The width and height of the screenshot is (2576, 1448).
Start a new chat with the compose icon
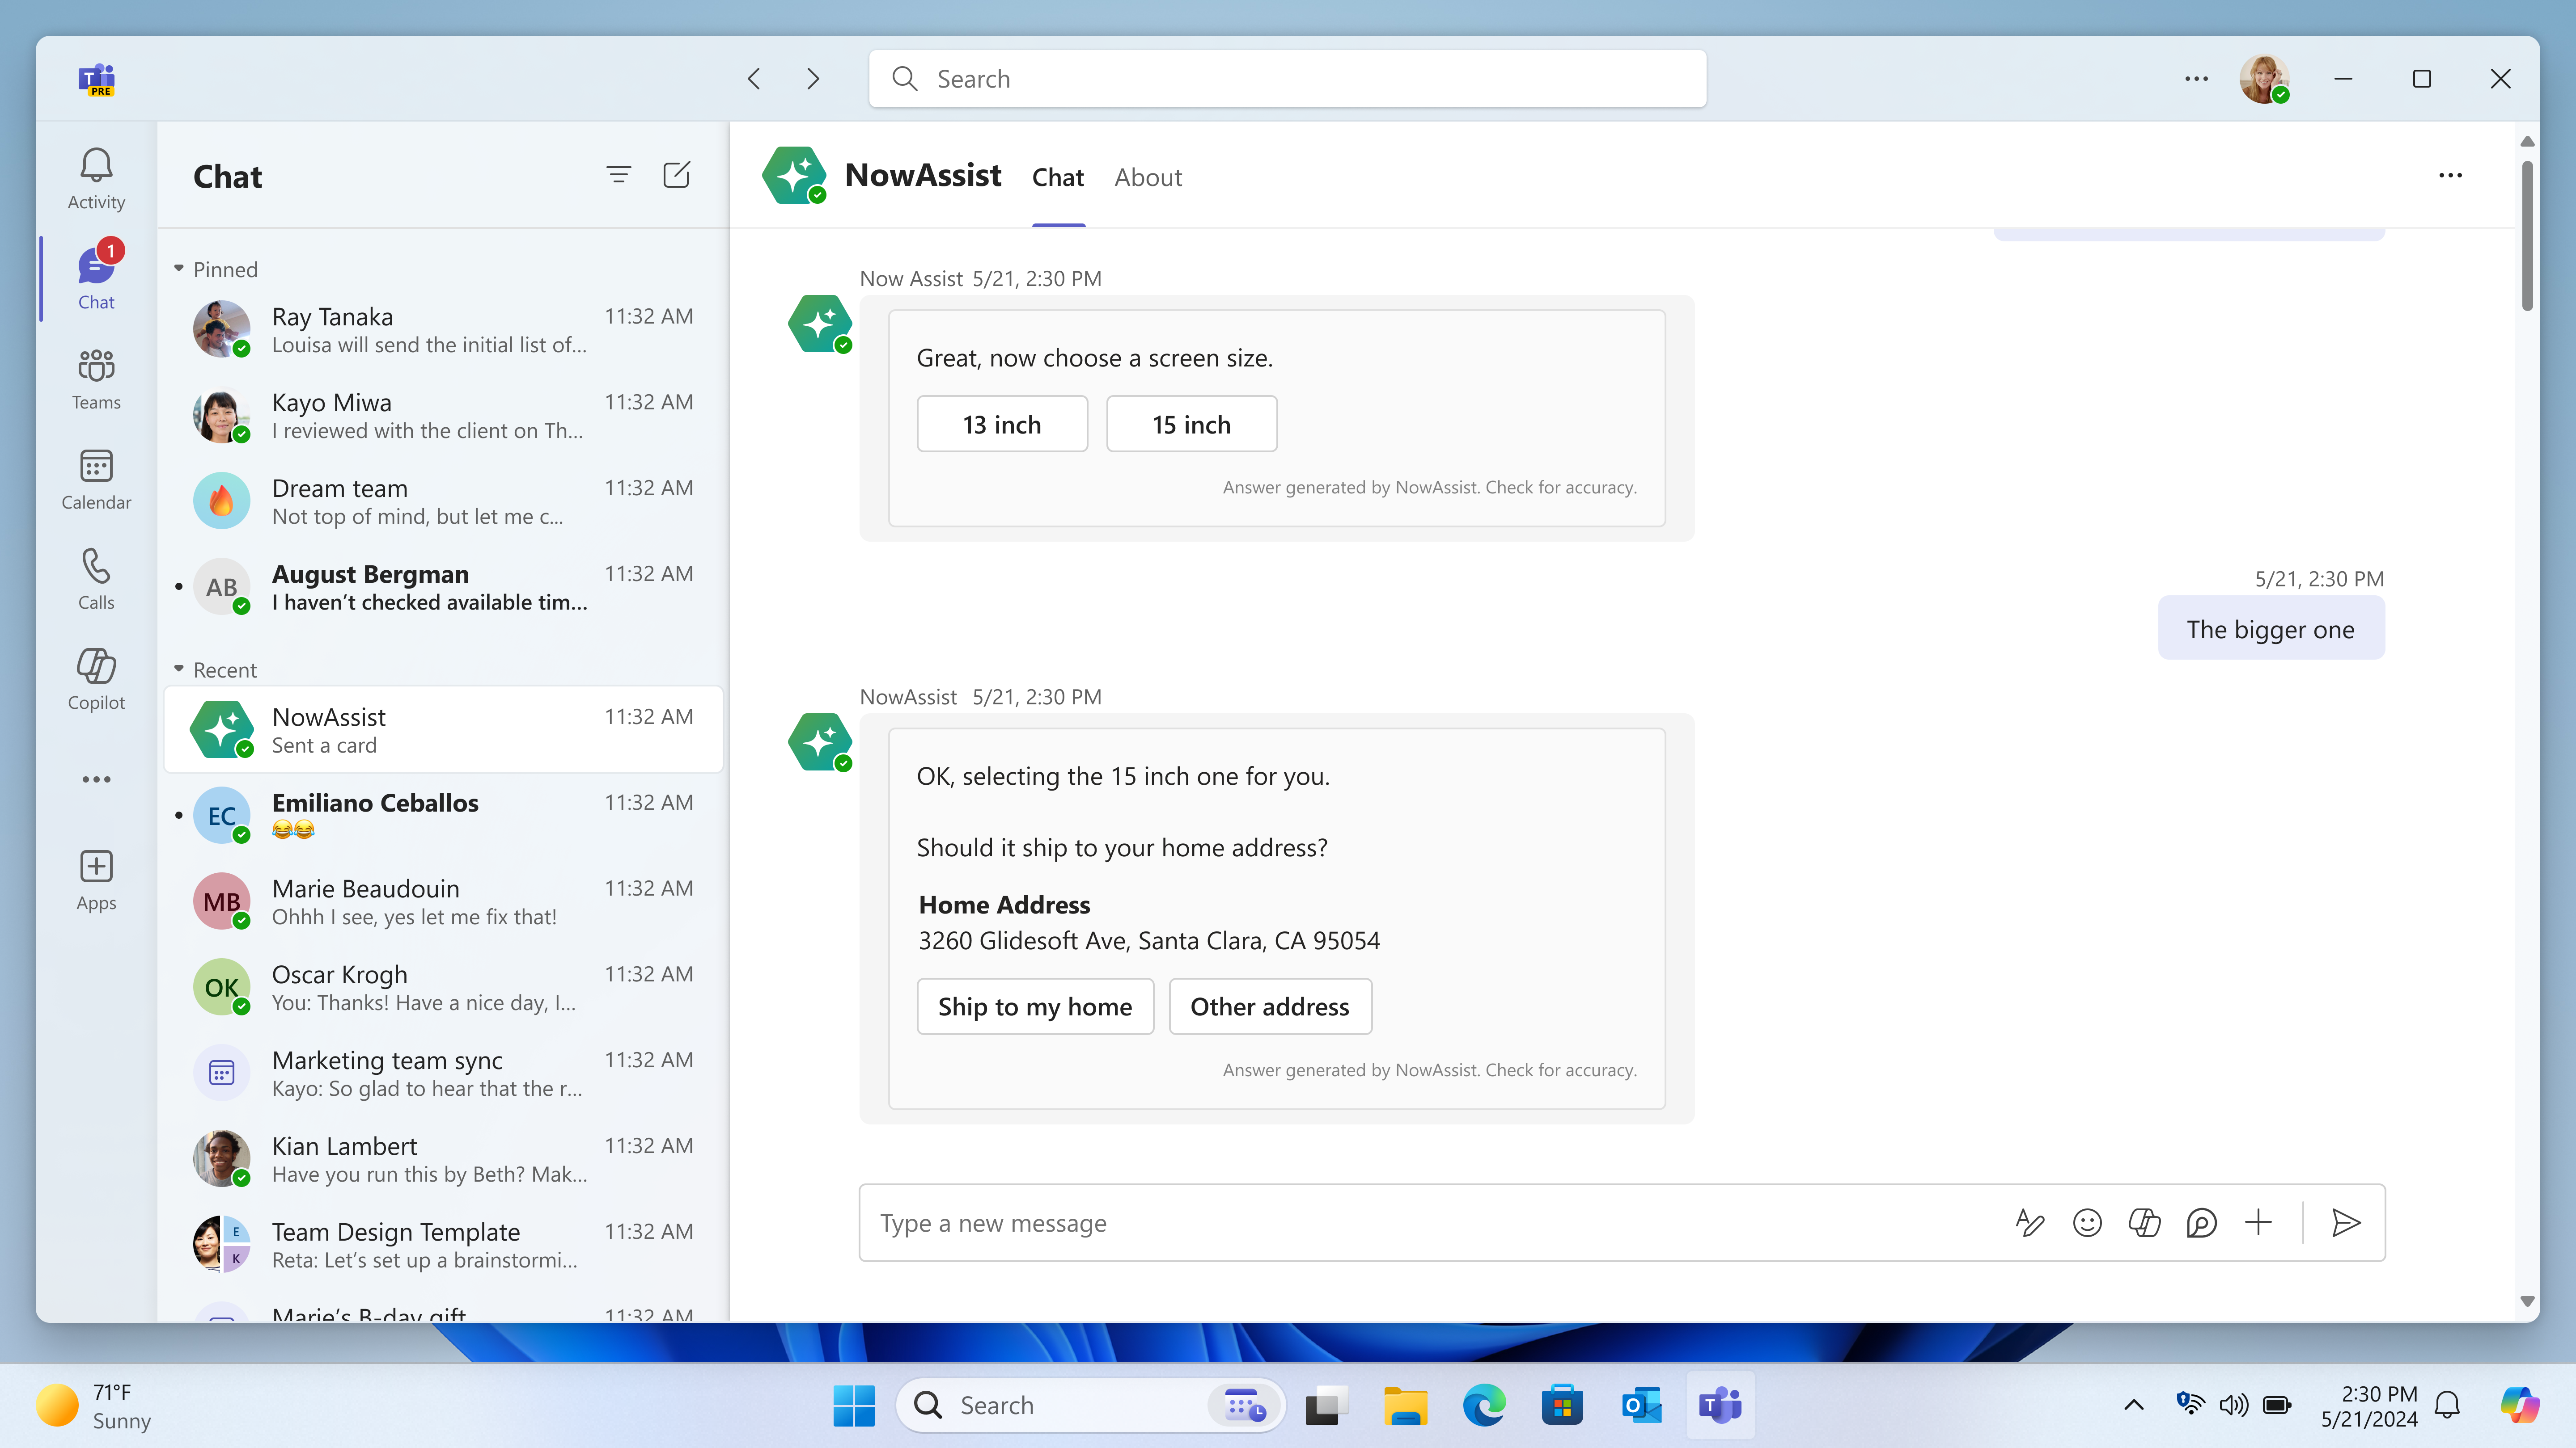[676, 174]
